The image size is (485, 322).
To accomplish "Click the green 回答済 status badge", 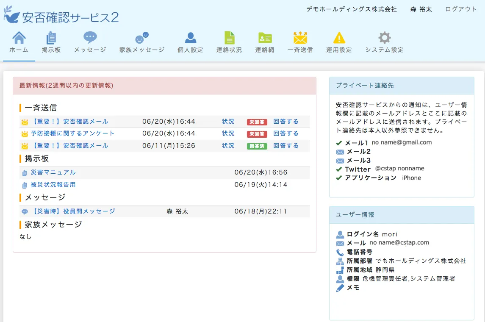I will click(257, 146).
